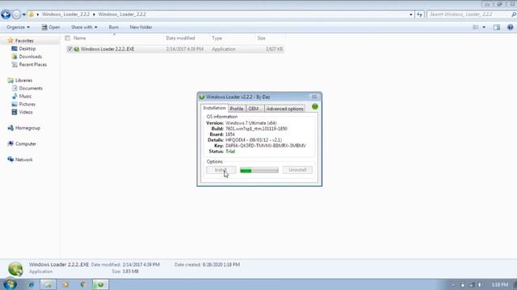Click the Trial status text
Viewport: 517px width, 290px height.
click(x=230, y=151)
